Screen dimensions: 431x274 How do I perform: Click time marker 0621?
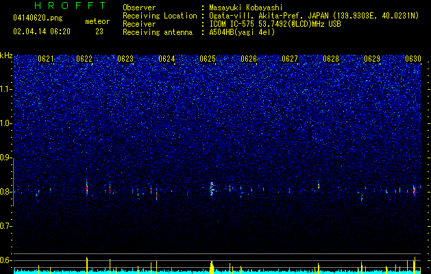click(46, 59)
